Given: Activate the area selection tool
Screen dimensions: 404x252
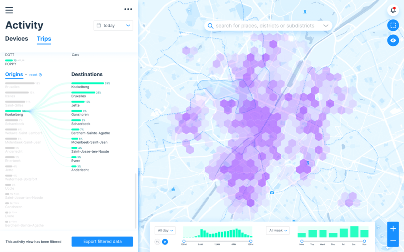Looking at the screenshot, I should point(393,26).
